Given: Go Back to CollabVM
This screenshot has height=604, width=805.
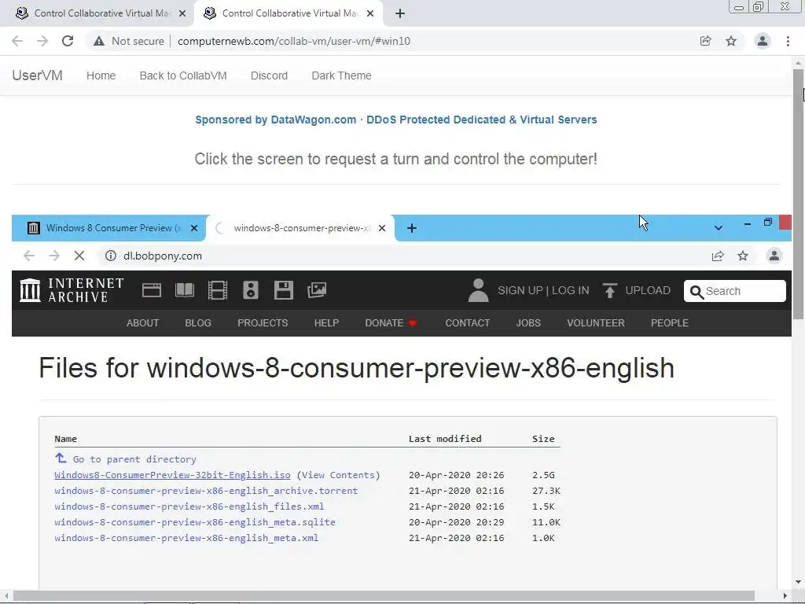Looking at the screenshot, I should (183, 75).
